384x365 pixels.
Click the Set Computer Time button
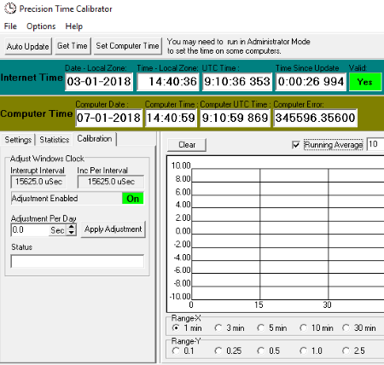127,46
